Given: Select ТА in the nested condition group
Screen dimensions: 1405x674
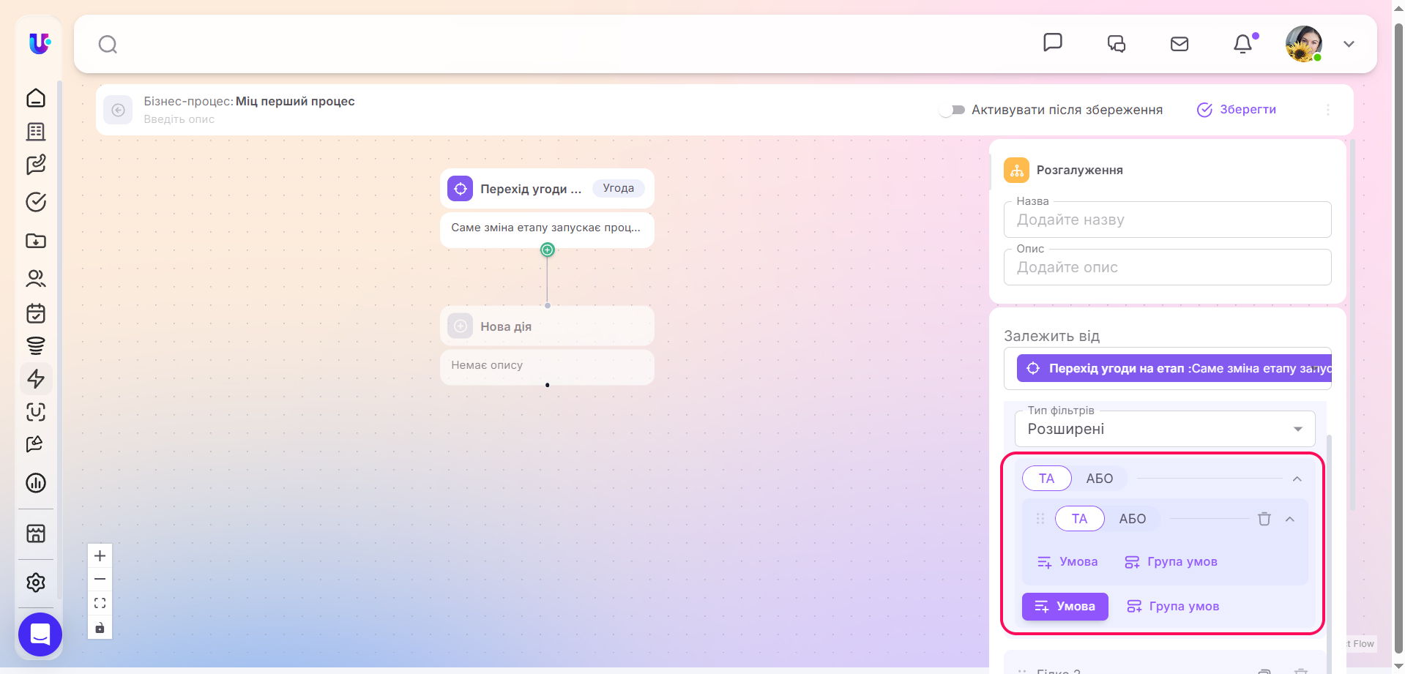Looking at the screenshot, I should tap(1079, 519).
